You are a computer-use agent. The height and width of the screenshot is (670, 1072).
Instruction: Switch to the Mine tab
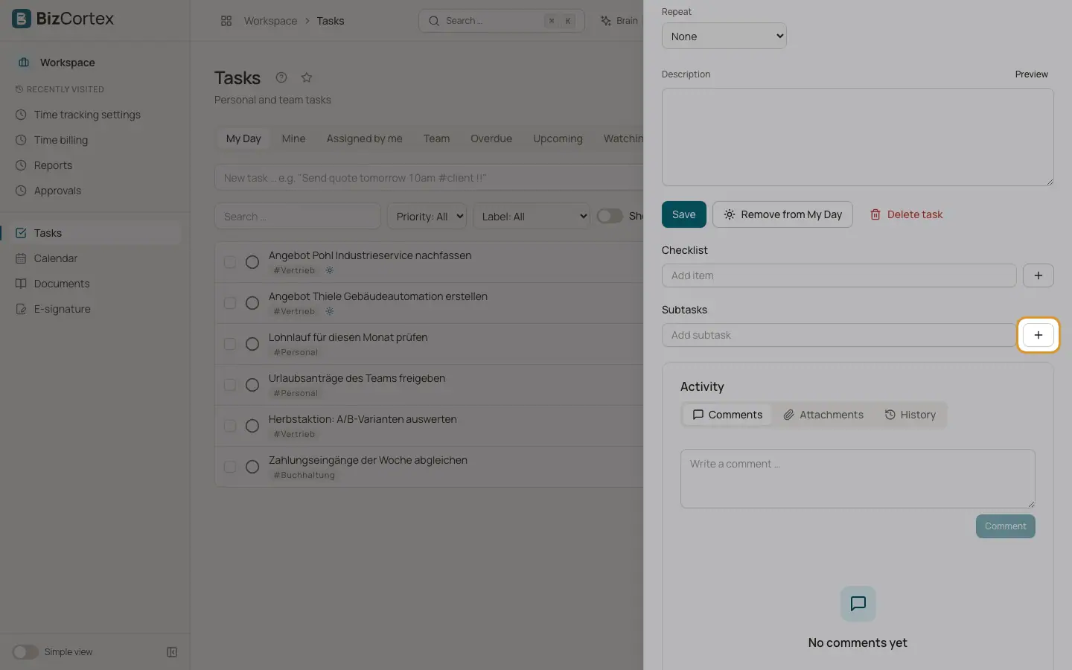pyautogui.click(x=293, y=138)
